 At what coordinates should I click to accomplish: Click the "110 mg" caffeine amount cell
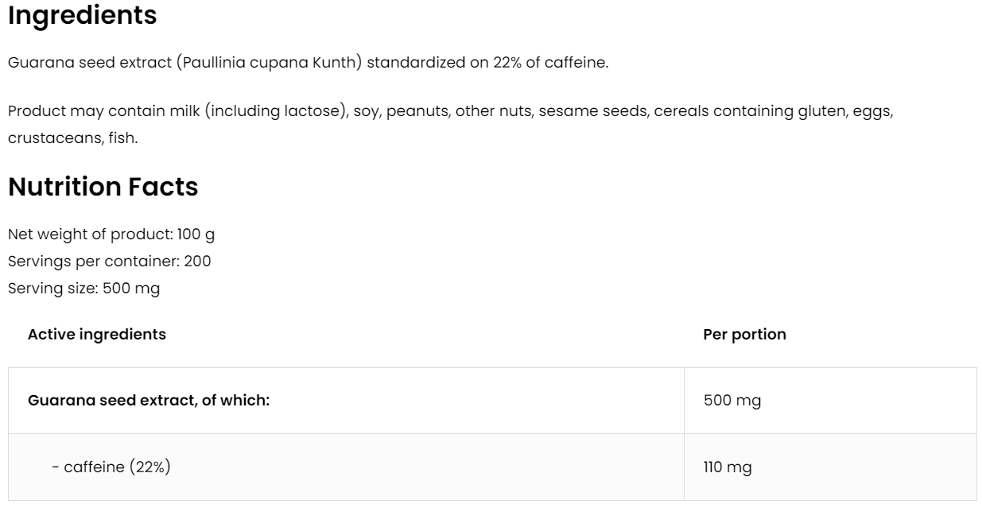click(x=727, y=467)
